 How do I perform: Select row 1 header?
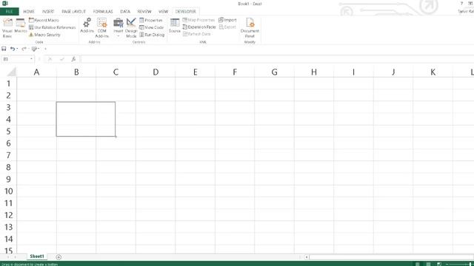click(8, 83)
